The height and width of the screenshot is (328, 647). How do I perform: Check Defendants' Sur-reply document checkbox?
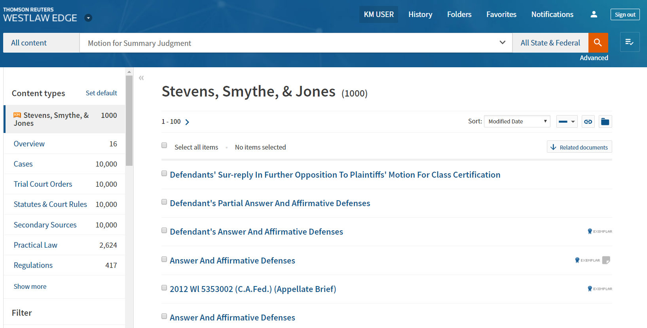164,173
